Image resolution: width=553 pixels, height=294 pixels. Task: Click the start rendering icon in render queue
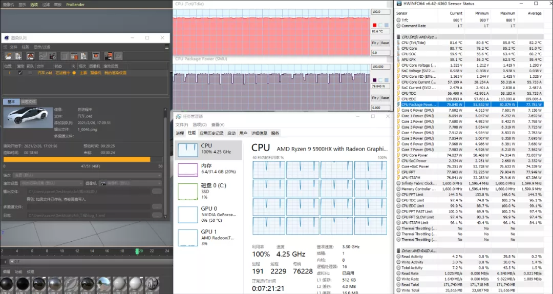pos(30,56)
